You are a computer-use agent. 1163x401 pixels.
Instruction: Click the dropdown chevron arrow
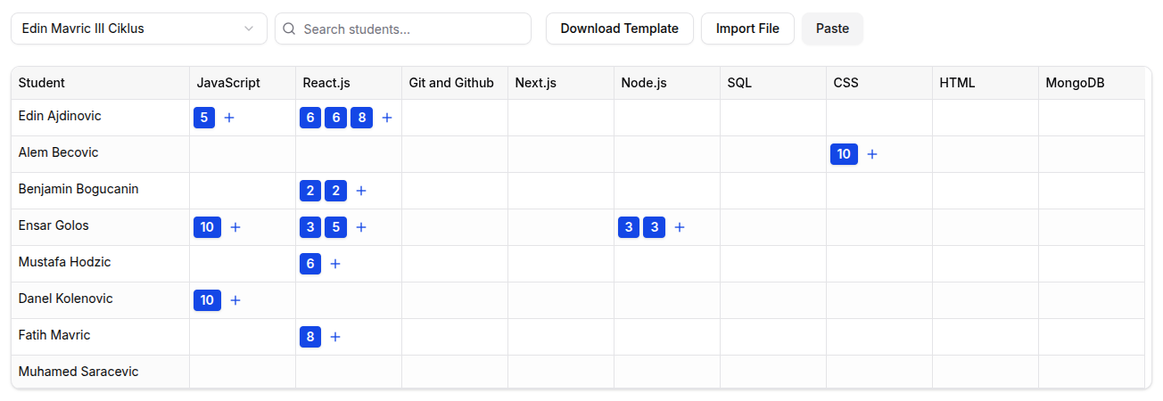pos(249,29)
